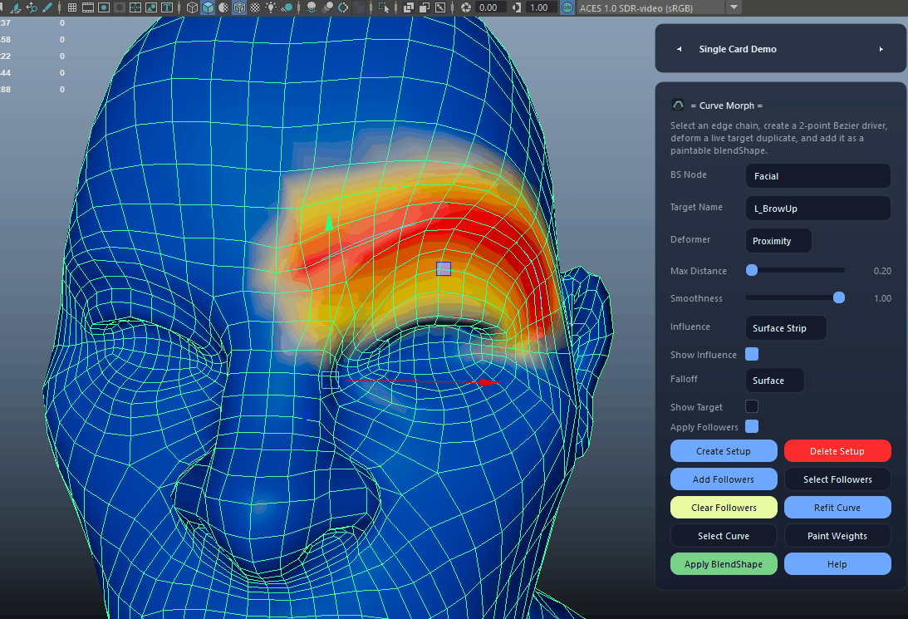The height and width of the screenshot is (619, 908).
Task: Toggle X-ray joints icon
Action: pos(440,7)
